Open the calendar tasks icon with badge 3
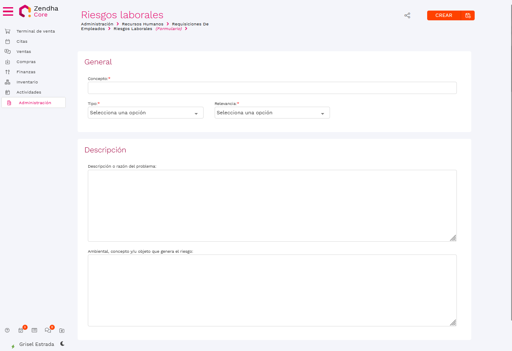Viewport: 512px width, 351px height. coord(21,330)
